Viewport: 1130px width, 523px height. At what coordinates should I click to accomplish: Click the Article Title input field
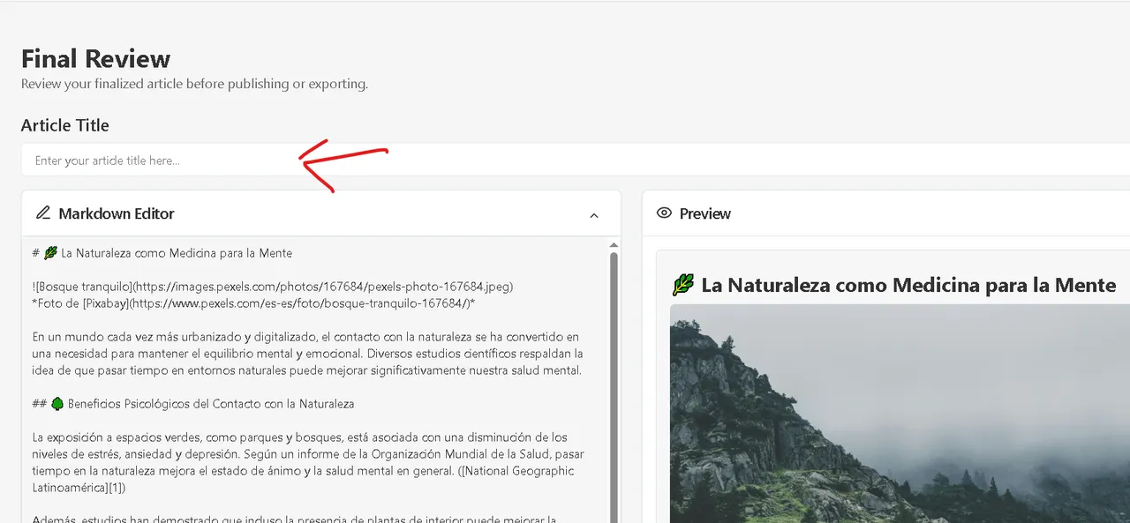click(576, 161)
